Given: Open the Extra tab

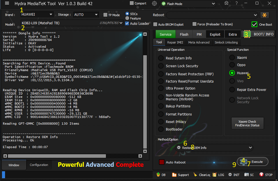Looking at the screenshot, I should (233, 34).
